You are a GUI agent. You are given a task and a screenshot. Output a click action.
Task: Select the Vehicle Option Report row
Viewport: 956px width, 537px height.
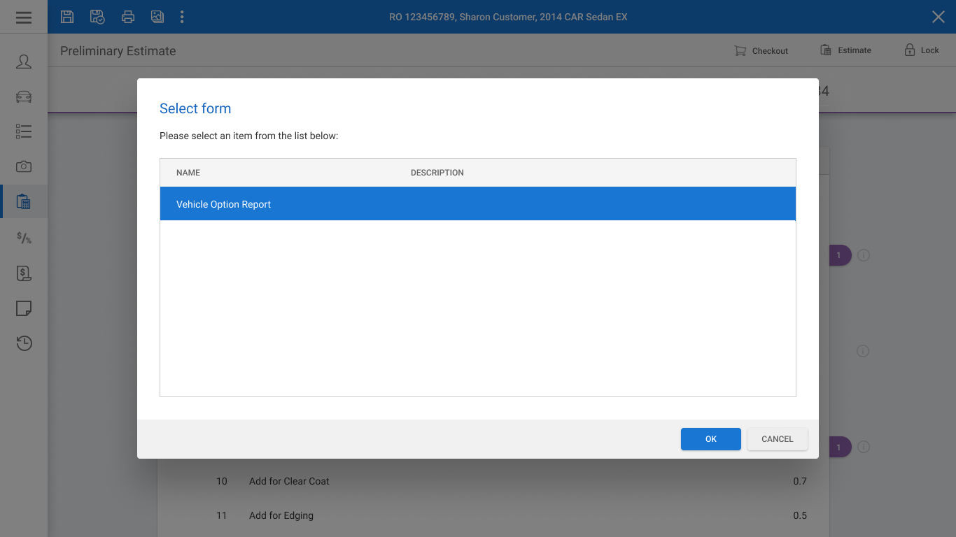pyautogui.click(x=478, y=203)
